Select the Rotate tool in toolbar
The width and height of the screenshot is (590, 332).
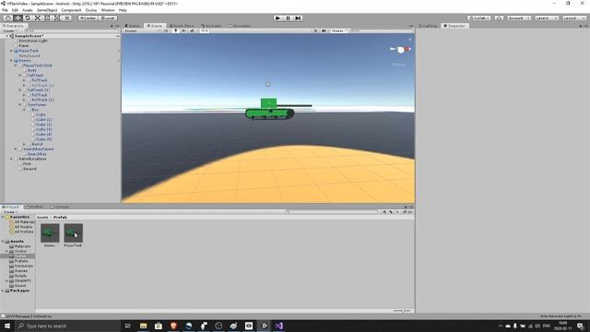click(28, 18)
